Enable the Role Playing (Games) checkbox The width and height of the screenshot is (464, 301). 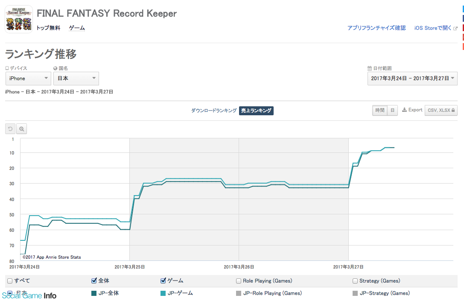pyautogui.click(x=239, y=281)
